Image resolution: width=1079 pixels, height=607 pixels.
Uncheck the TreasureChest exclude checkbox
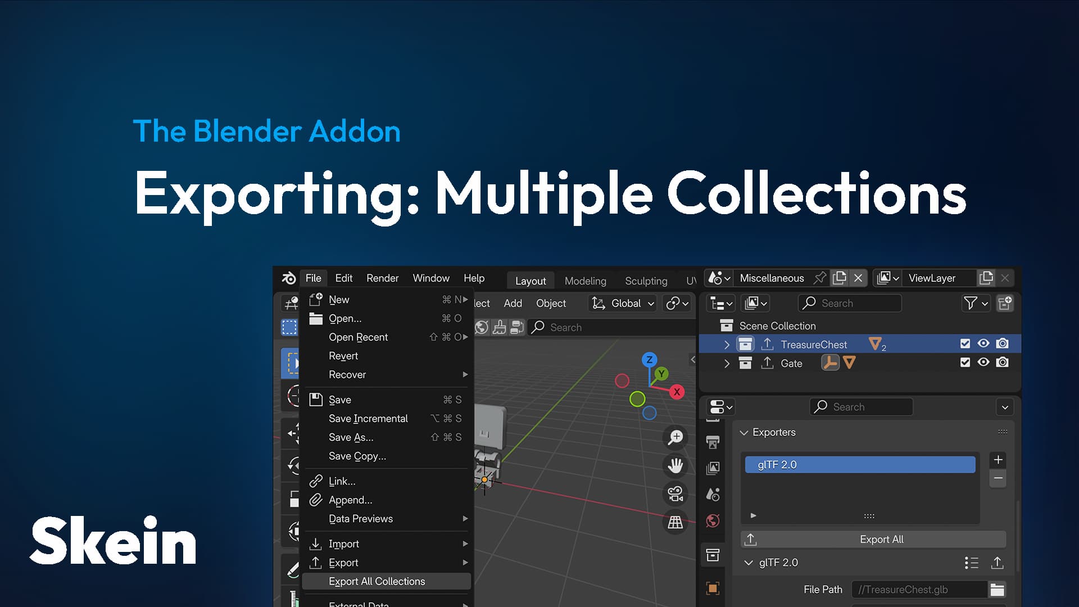(x=965, y=344)
